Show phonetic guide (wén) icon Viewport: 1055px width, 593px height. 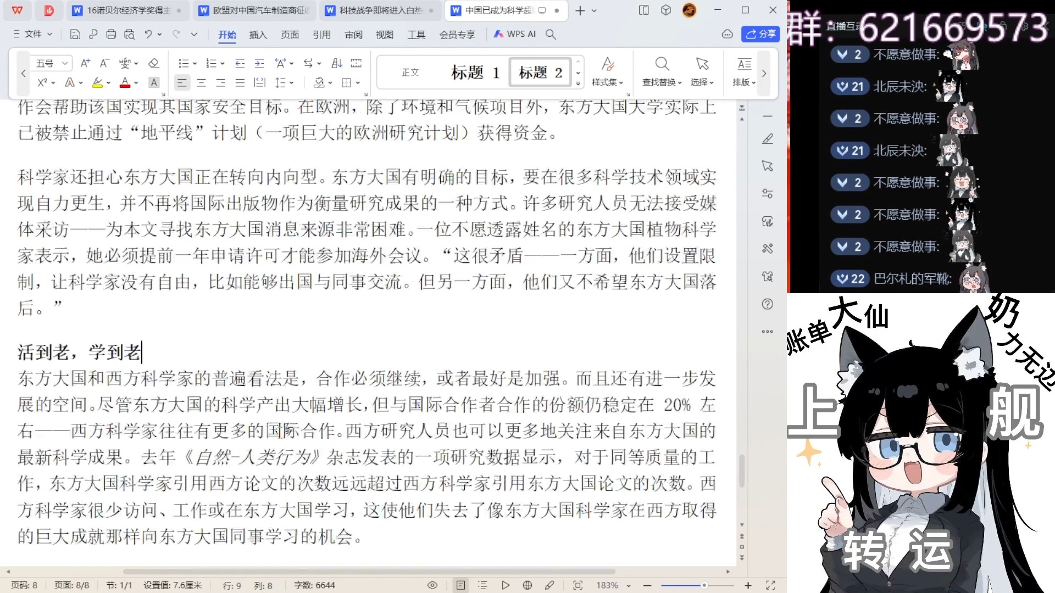125,63
